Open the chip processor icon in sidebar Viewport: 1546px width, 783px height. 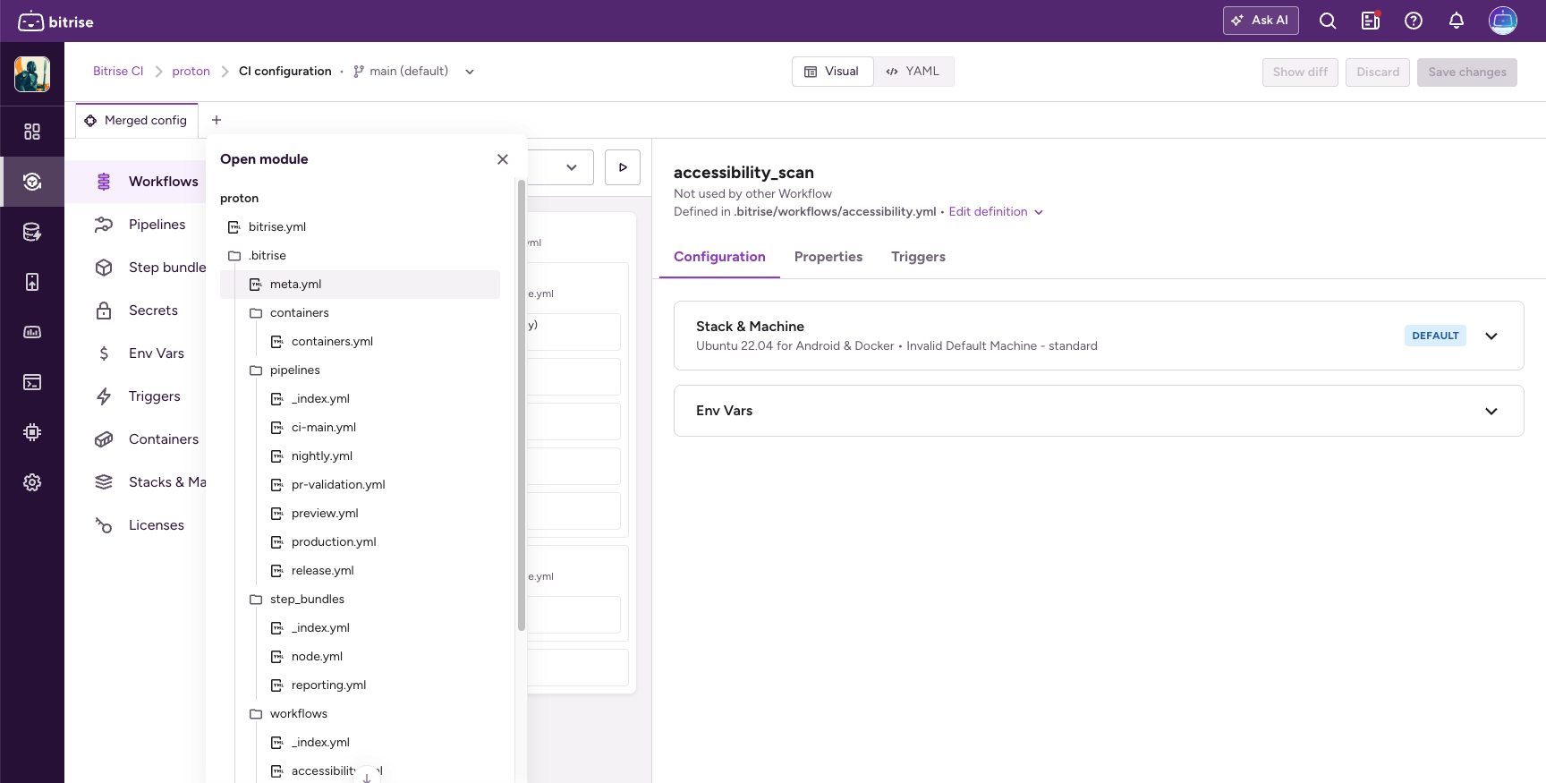32,432
